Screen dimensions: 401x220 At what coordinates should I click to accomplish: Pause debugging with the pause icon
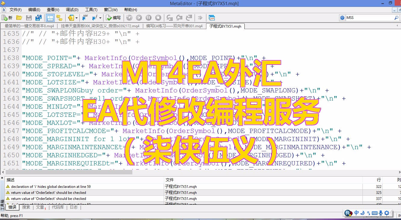(148, 18)
